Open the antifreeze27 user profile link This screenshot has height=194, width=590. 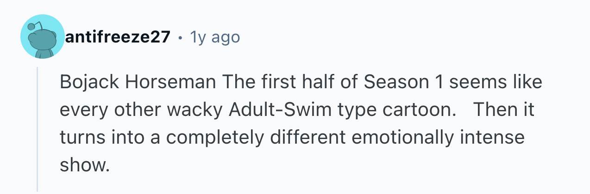[118, 37]
